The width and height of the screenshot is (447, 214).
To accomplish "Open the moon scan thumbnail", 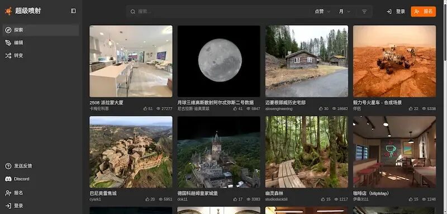I will click(219, 61).
